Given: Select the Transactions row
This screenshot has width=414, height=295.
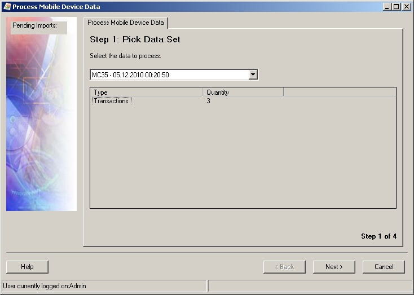Looking at the screenshot, I should (x=243, y=101).
